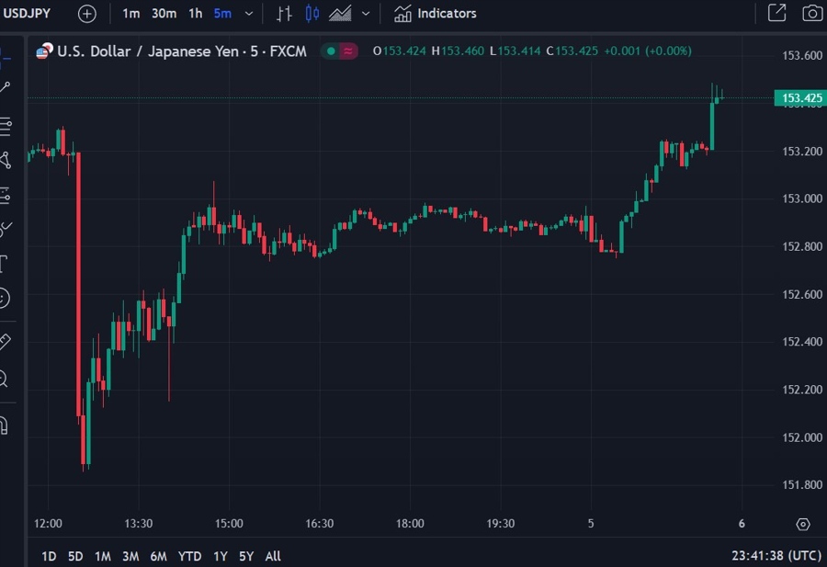Switch to the 30m timeframe
The height and width of the screenshot is (567, 827).
tap(164, 14)
